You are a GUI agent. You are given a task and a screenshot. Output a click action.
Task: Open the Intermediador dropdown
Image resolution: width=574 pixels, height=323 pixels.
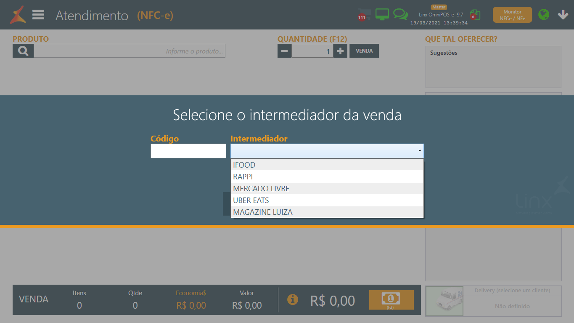point(327,151)
